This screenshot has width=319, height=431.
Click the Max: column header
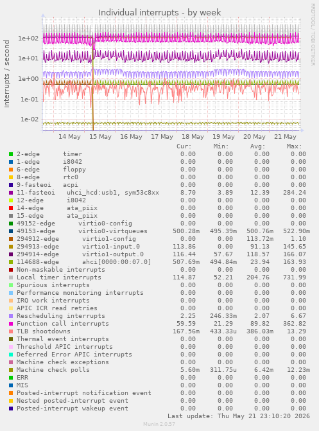pos(294,146)
